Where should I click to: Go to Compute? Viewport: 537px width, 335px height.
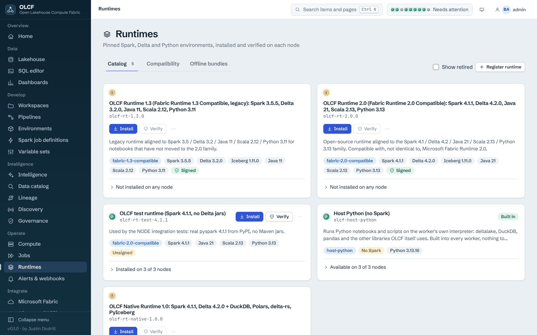pyautogui.click(x=45, y=244)
